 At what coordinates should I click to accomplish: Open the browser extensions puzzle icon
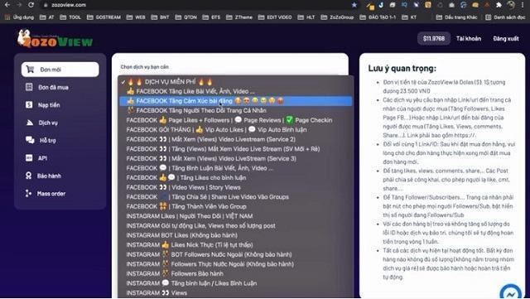[x=499, y=5]
